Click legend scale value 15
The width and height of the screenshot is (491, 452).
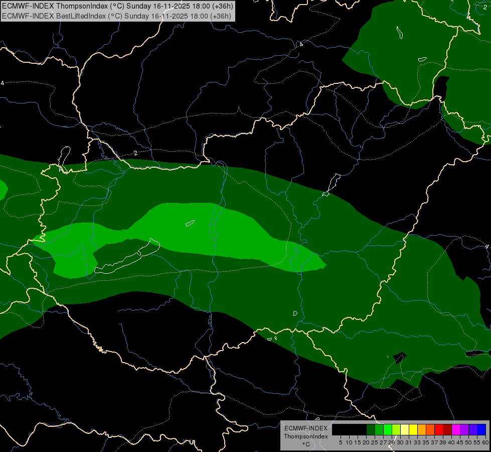pyautogui.click(x=358, y=442)
